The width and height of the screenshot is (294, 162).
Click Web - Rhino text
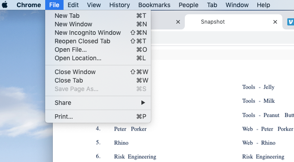coord(259,143)
